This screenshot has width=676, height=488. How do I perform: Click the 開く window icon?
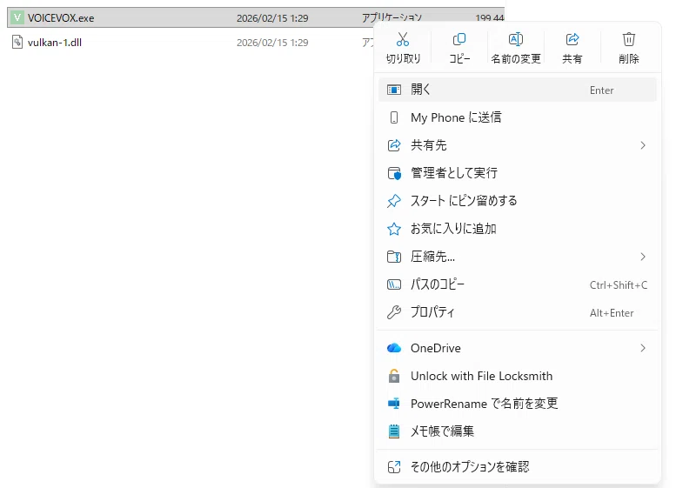(394, 90)
